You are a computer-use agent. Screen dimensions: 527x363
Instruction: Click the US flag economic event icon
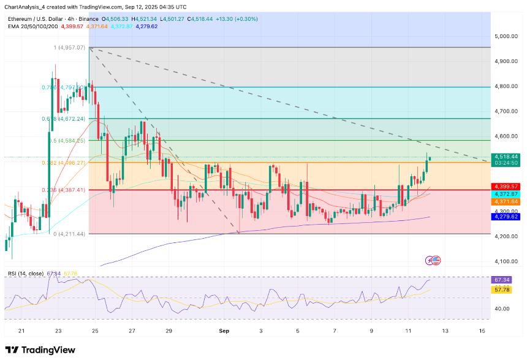click(436, 260)
